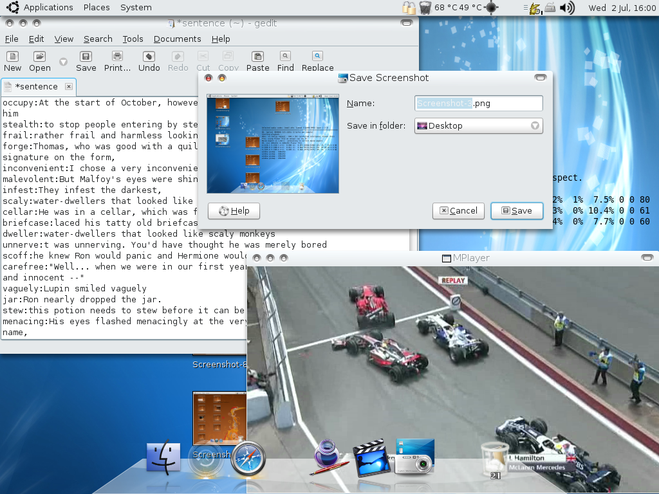The image size is (659, 494).
Task: Click the MPlayer window title bar
Action: click(x=453, y=258)
